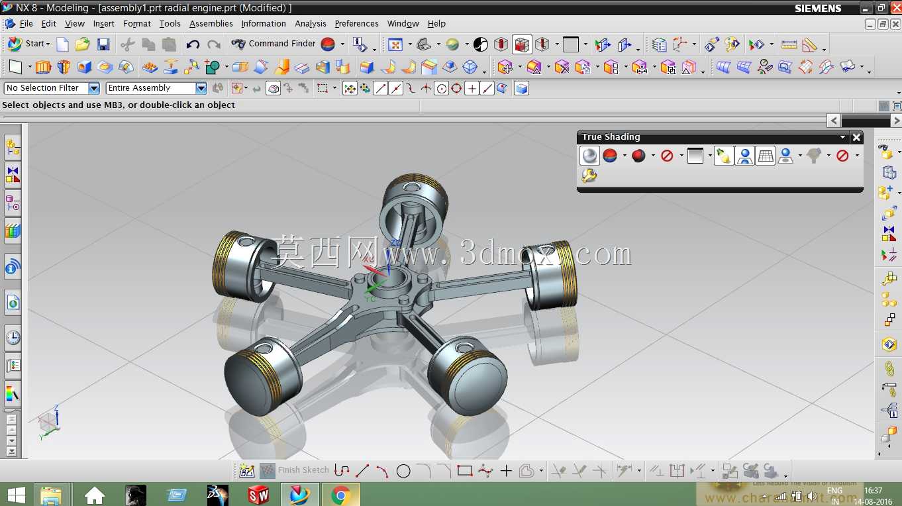Image resolution: width=902 pixels, height=506 pixels.
Task: Select the Extrude tool icon
Action: [43, 67]
